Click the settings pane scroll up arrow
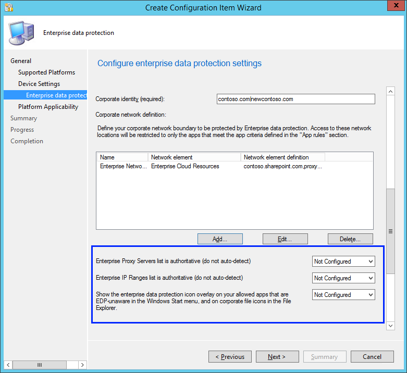 390,91
